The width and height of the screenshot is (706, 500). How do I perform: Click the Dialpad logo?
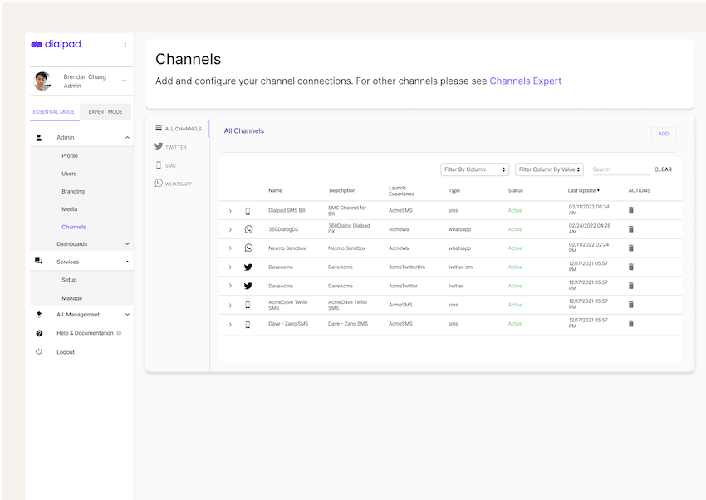(x=56, y=45)
